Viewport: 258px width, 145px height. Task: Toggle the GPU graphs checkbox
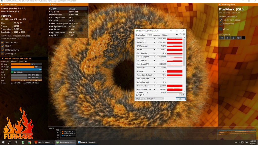[3, 54]
